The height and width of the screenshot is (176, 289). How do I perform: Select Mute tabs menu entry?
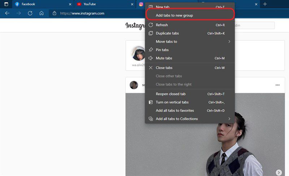point(190,58)
